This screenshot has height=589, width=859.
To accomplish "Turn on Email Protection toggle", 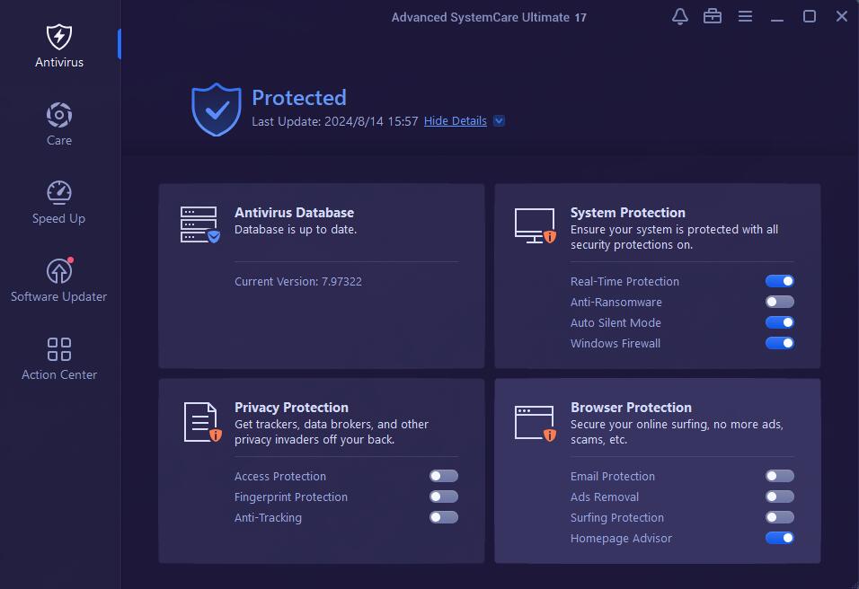I will [x=780, y=476].
